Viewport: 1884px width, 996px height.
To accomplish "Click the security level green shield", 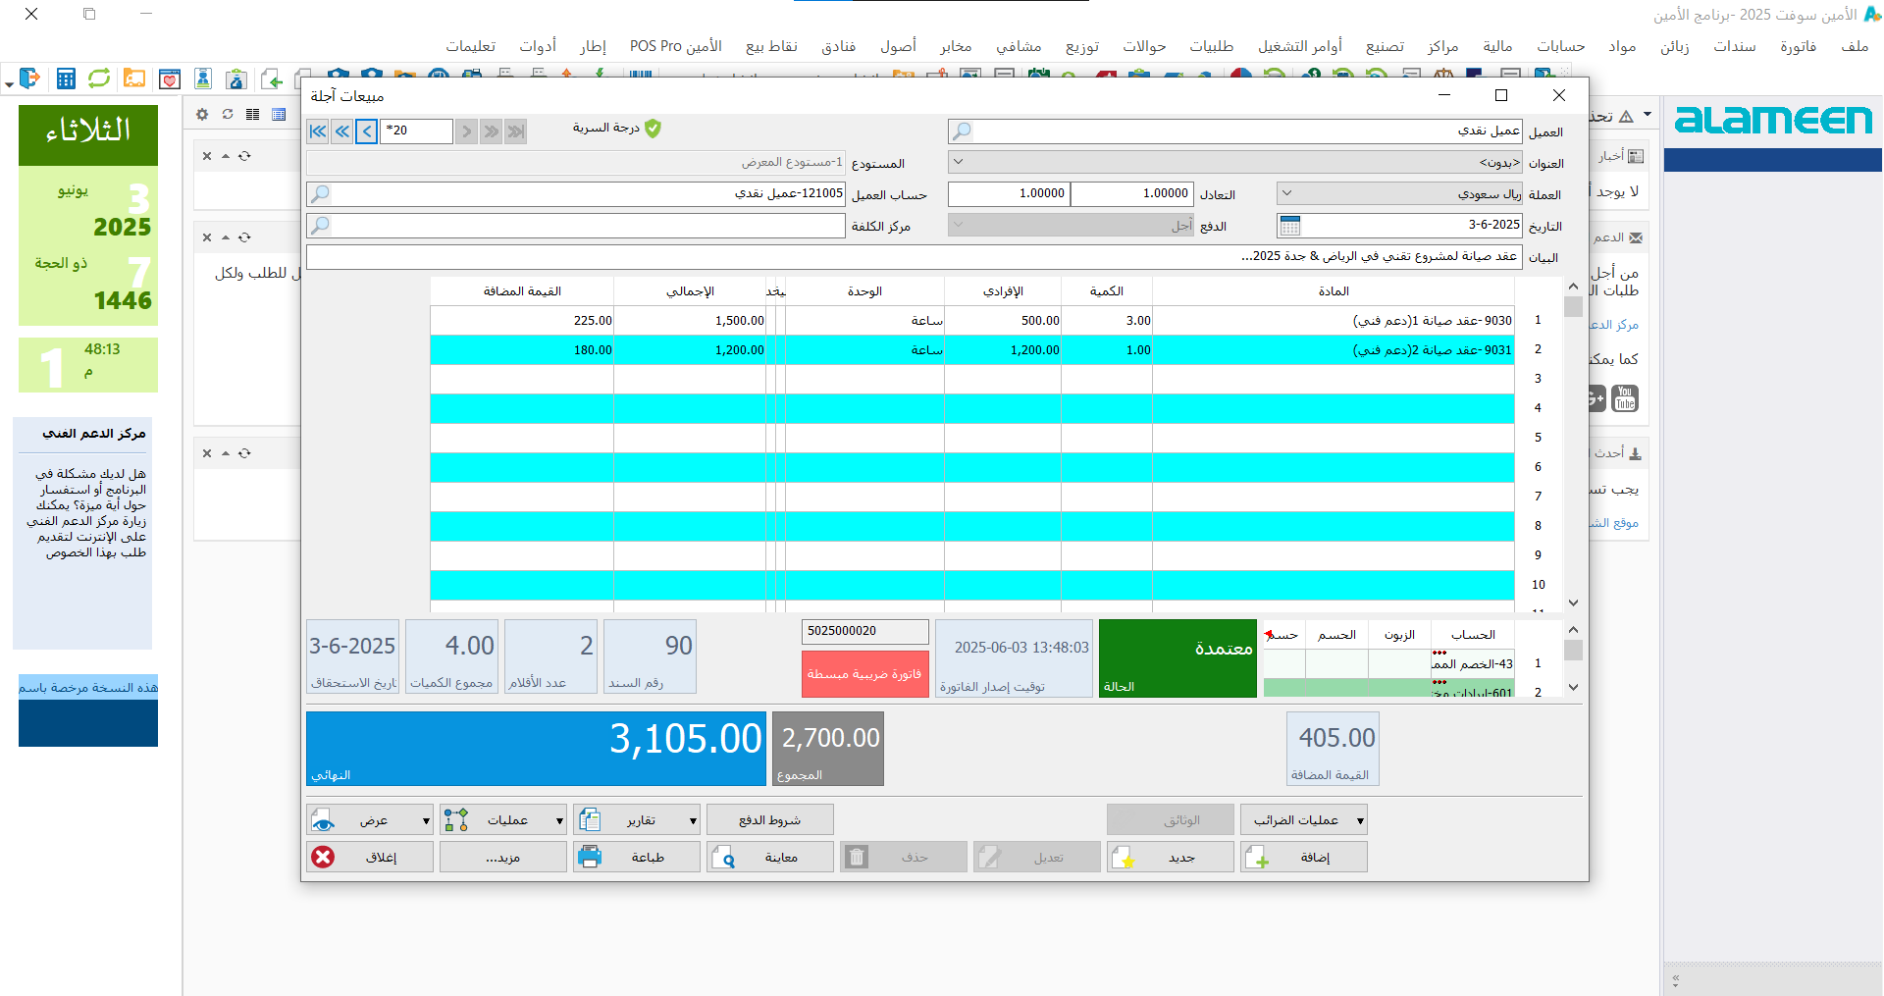I will 654,129.
